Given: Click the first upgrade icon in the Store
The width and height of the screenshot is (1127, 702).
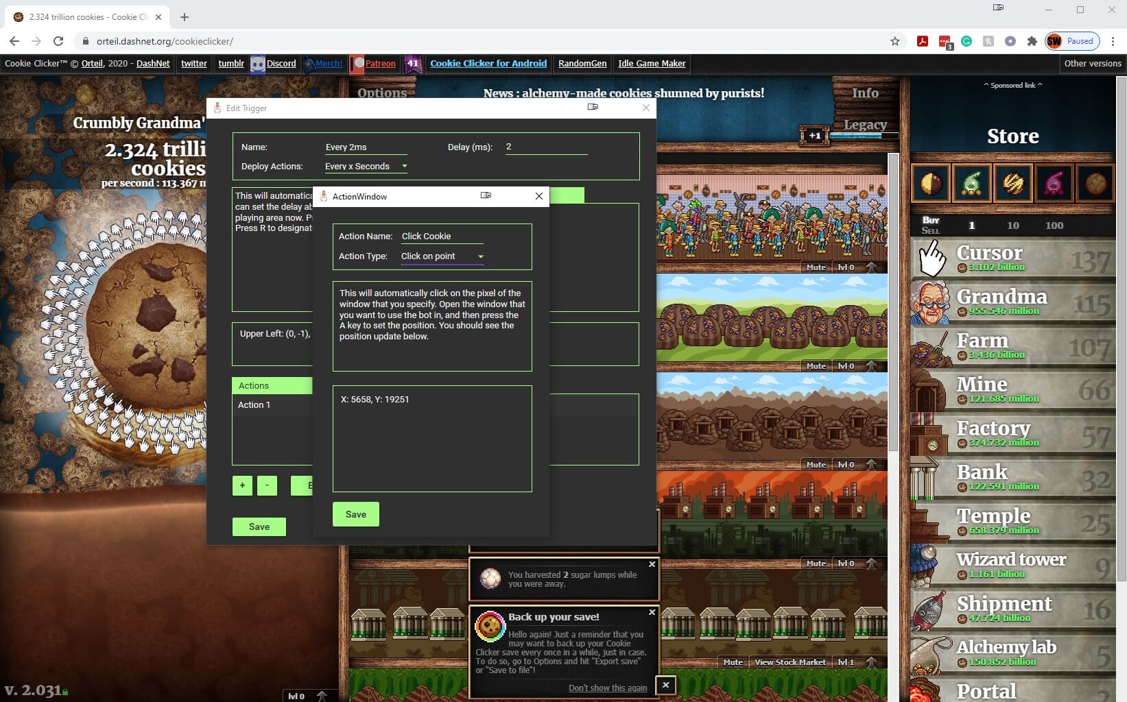Looking at the screenshot, I should pos(931,183).
